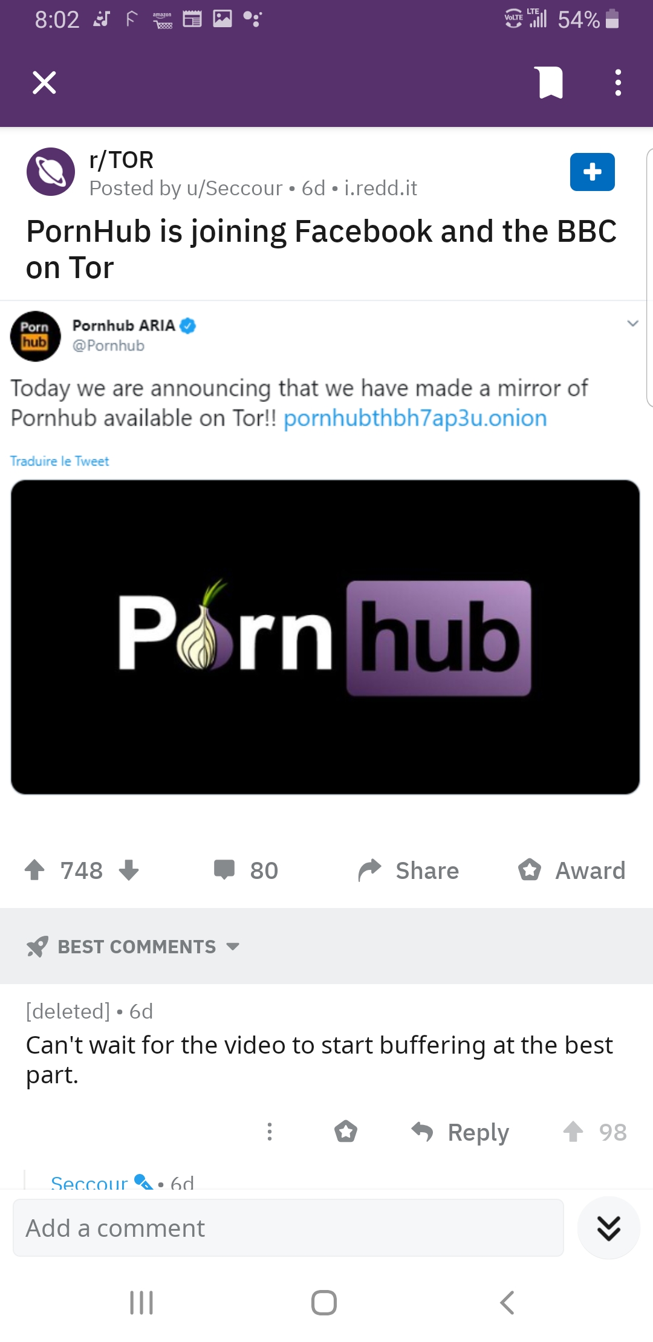Upvote the comment with 98 points
The image size is (653, 1342).
pos(573,1132)
